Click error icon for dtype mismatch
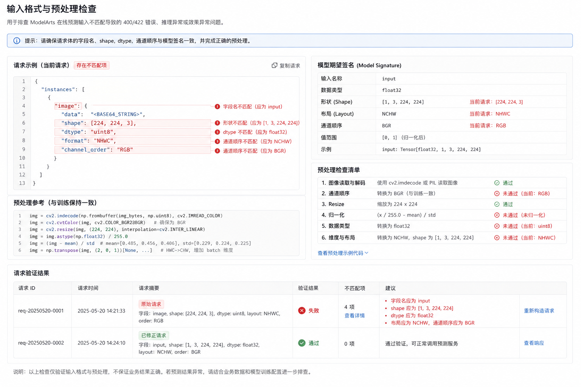The width and height of the screenshot is (581, 387). tap(217, 132)
